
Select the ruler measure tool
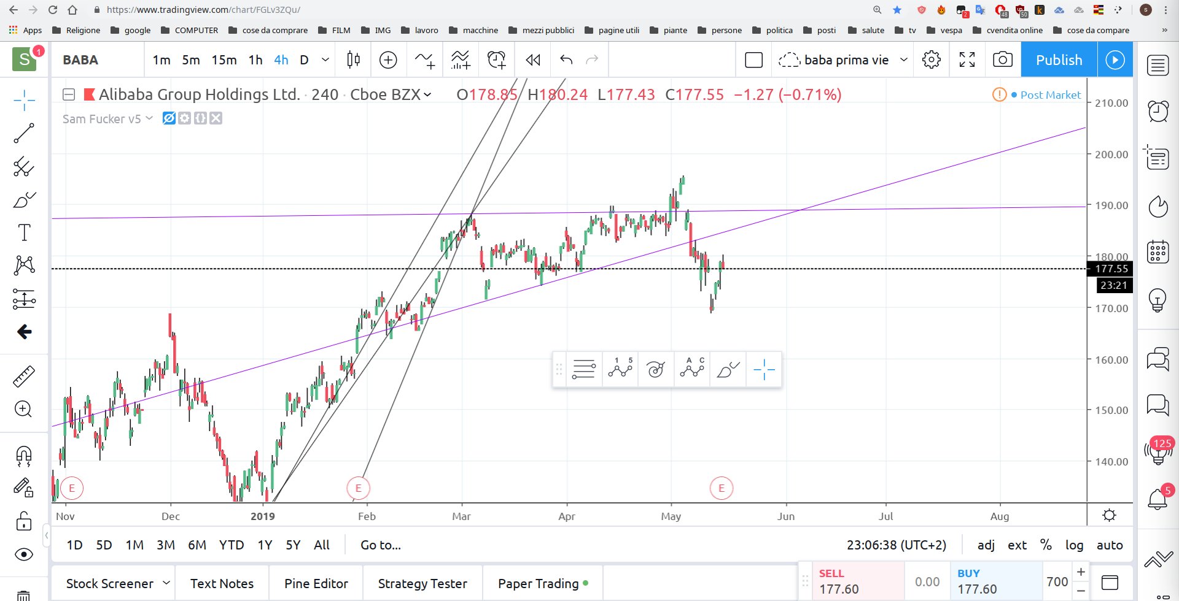pyautogui.click(x=24, y=376)
